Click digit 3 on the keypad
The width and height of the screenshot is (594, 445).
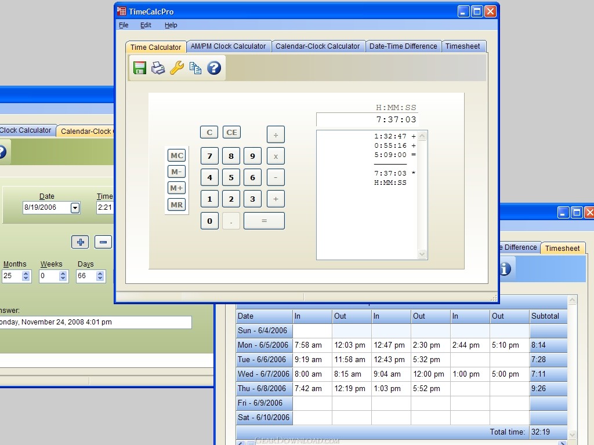(253, 199)
